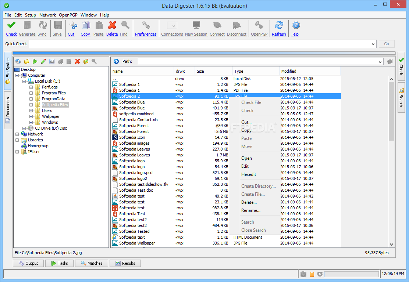Image resolution: width=409 pixels, height=282 pixels.
Task: Click the Paste clipboard toolbar icon
Action: point(99,25)
